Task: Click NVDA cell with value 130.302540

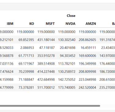Action: pos(67,40)
